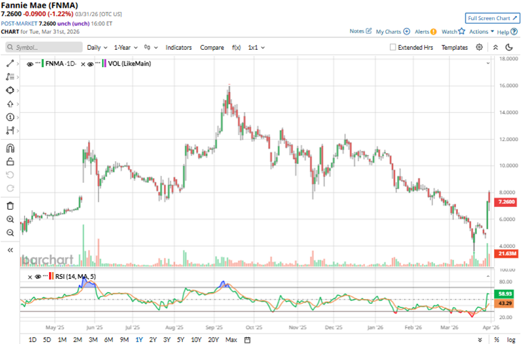Image resolution: width=521 pixels, height=344 pixels.
Task: Open the Templates menu
Action: coord(454,48)
